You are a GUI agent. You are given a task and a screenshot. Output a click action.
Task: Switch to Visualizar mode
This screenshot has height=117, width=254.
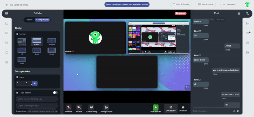coord(183,108)
